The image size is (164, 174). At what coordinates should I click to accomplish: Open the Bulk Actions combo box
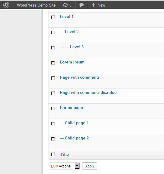pos(64,166)
